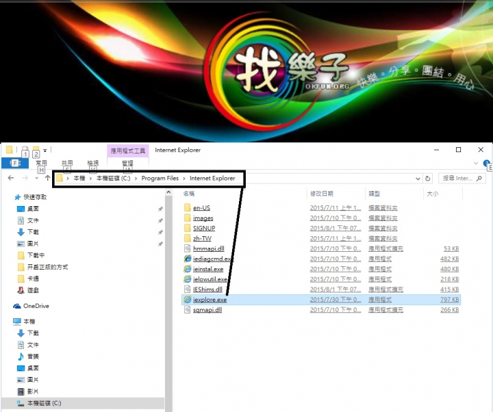Screen dimensions: 493x412
Task: Select the hmmapi.dll file icon
Action: coord(188,248)
